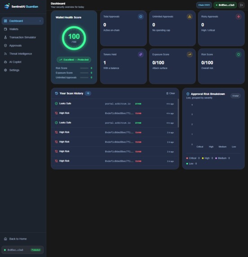
Task: Click the scan history count badge 18
Action: (88, 93)
